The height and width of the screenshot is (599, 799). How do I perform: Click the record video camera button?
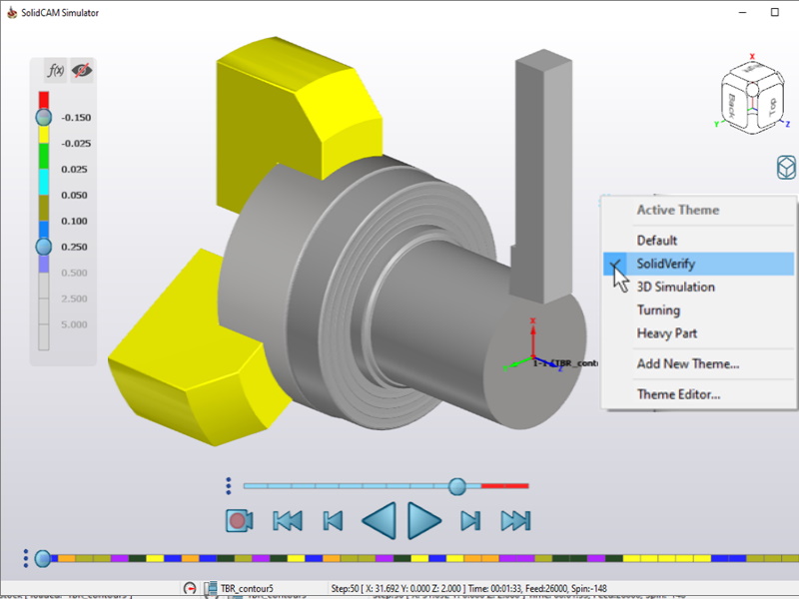point(240,520)
